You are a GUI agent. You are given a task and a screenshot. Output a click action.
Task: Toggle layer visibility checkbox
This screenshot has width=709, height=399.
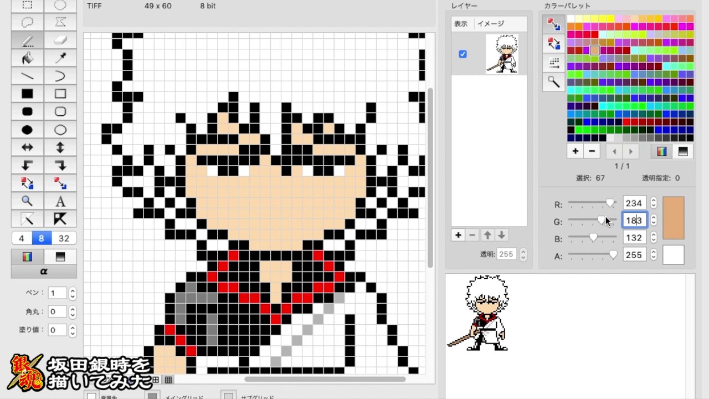(463, 54)
